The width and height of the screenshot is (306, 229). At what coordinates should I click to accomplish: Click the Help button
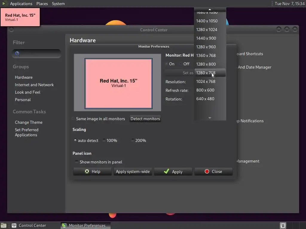coord(93,171)
